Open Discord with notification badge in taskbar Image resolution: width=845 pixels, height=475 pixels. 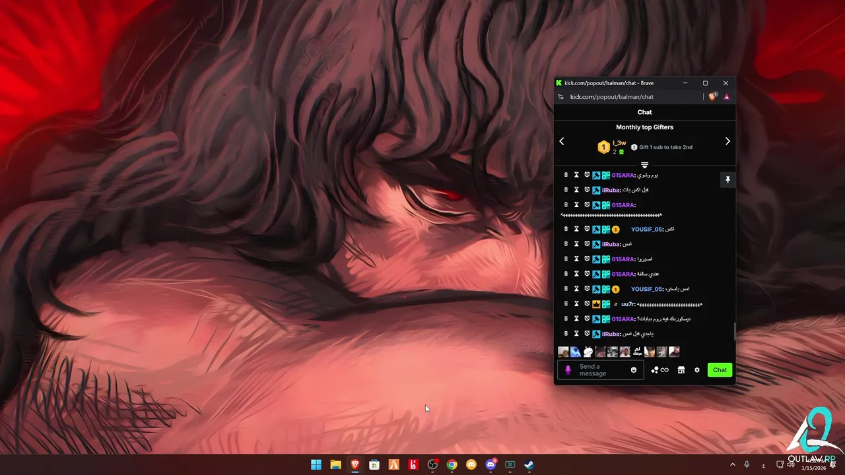pyautogui.click(x=490, y=464)
